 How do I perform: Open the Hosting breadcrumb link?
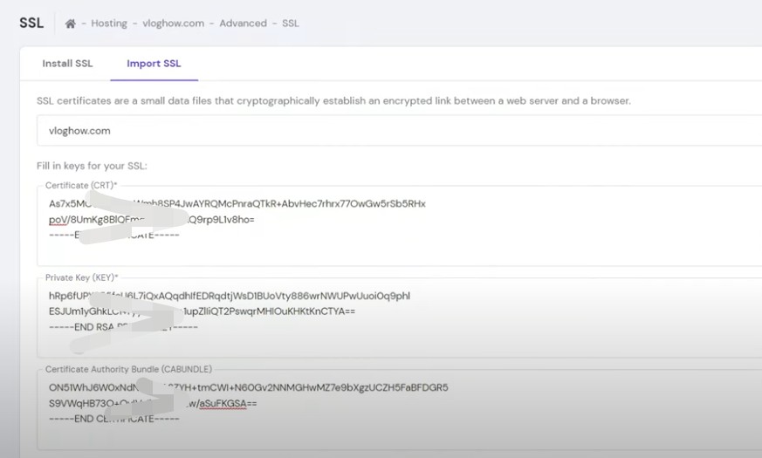coord(108,24)
